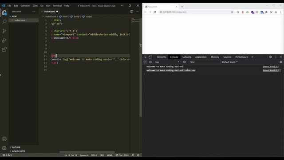The height and width of the screenshot is (160, 284).
Task: Open index.html:12 source link in console
Action: [x=270, y=67]
